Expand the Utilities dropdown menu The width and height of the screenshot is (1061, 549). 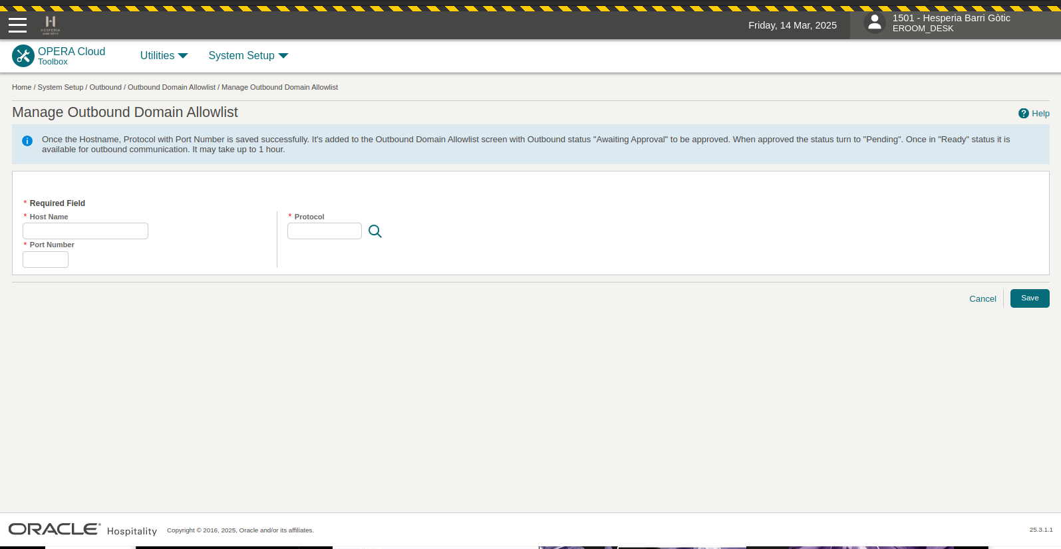coord(164,56)
